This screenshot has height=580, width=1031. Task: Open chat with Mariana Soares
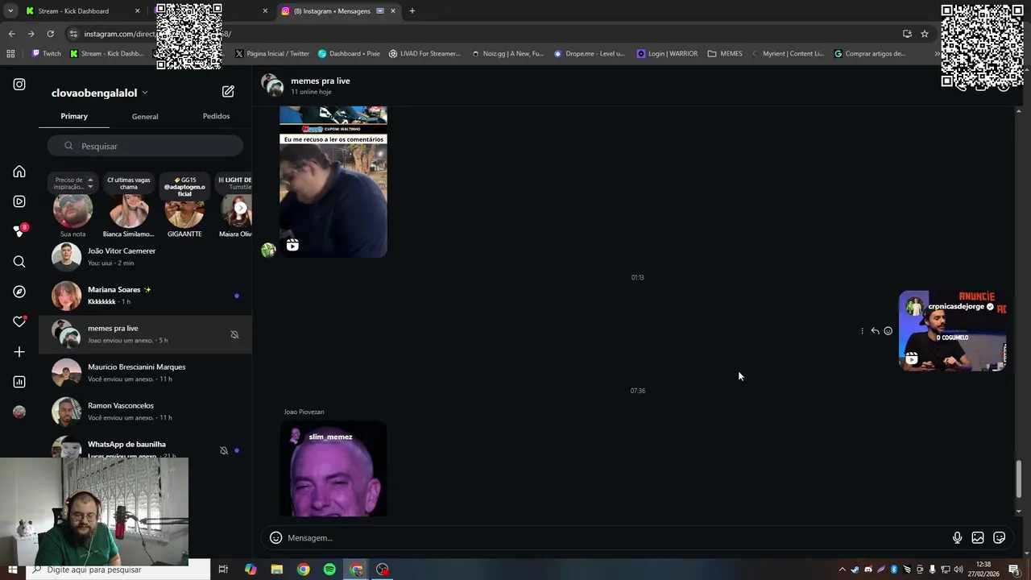tap(145, 296)
